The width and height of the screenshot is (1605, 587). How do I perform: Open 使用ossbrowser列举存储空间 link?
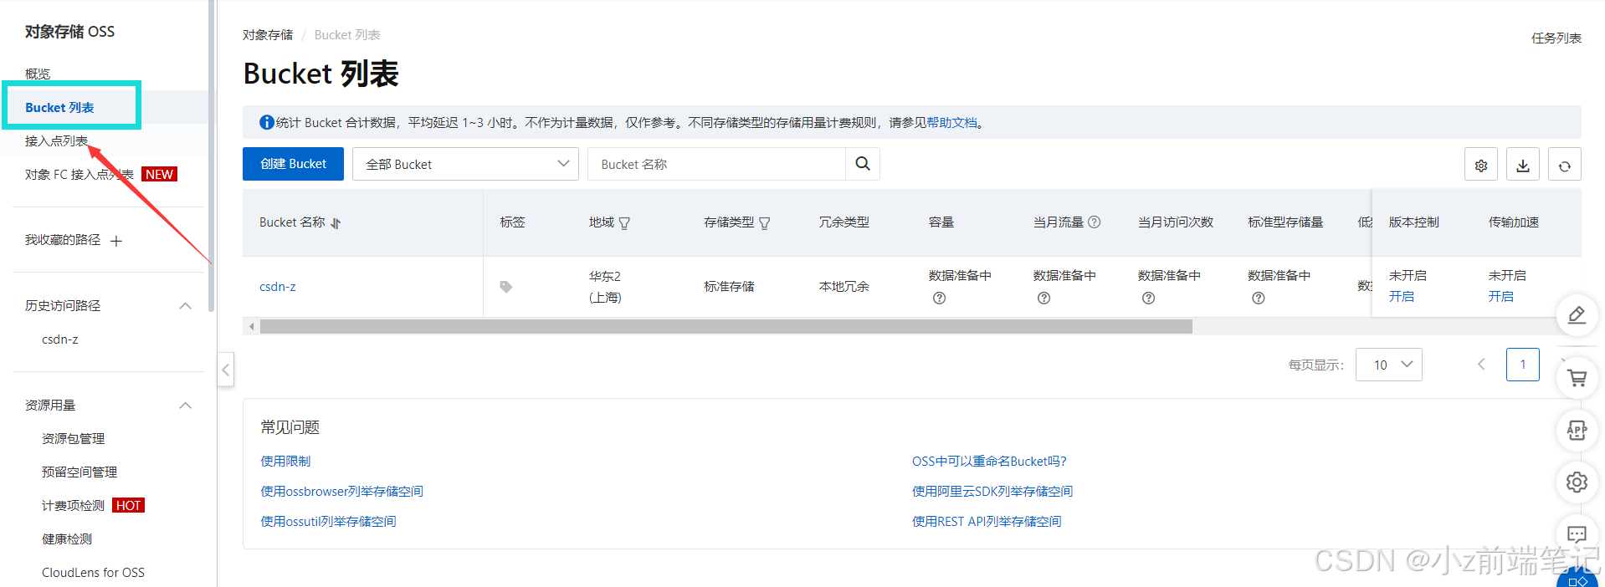(x=341, y=492)
